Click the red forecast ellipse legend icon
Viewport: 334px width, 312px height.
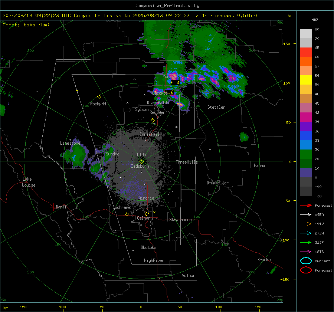coord(306,270)
